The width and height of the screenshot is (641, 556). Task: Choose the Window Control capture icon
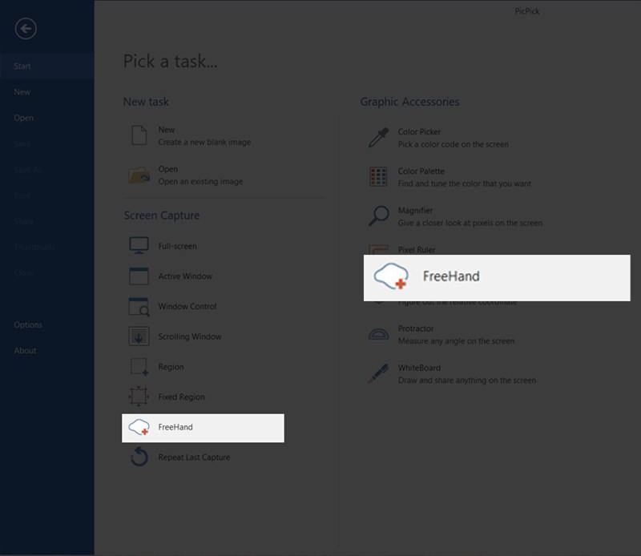139,306
